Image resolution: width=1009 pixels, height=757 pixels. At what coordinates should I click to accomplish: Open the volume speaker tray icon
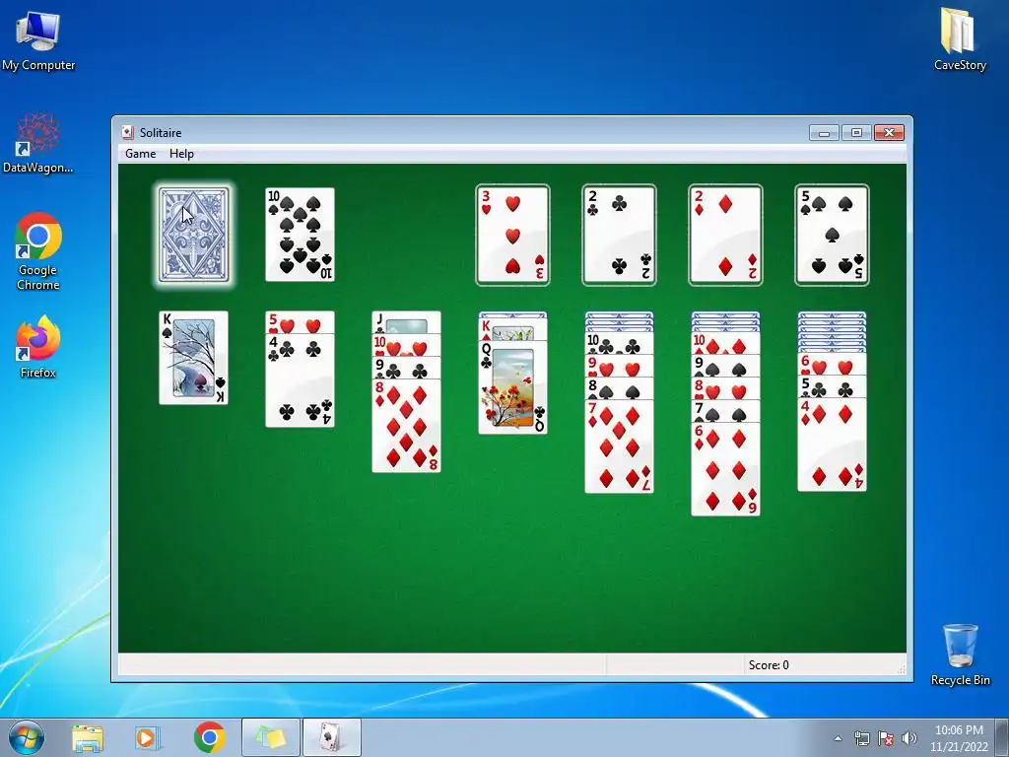[909, 738]
